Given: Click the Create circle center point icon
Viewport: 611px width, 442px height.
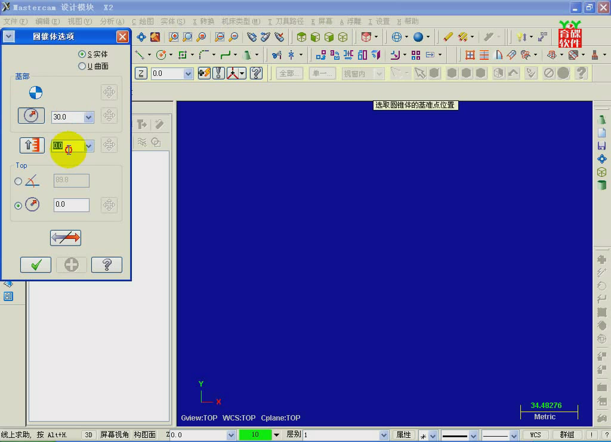Looking at the screenshot, I should (x=161, y=55).
